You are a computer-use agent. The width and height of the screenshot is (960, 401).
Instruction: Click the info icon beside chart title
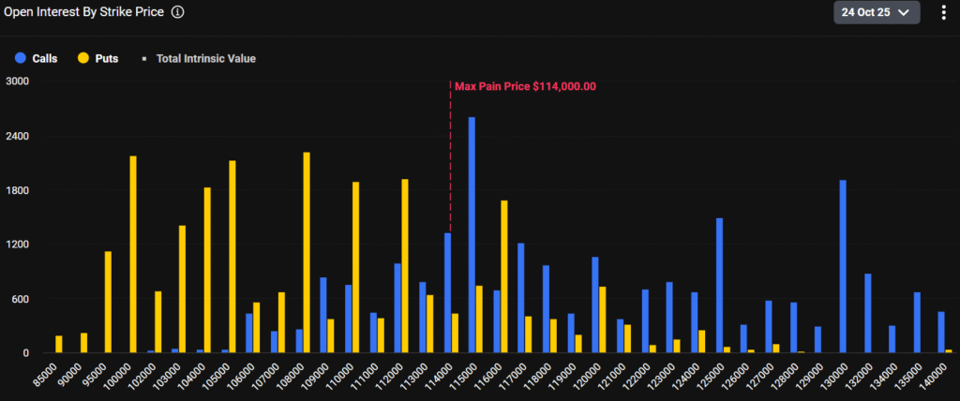tap(178, 12)
